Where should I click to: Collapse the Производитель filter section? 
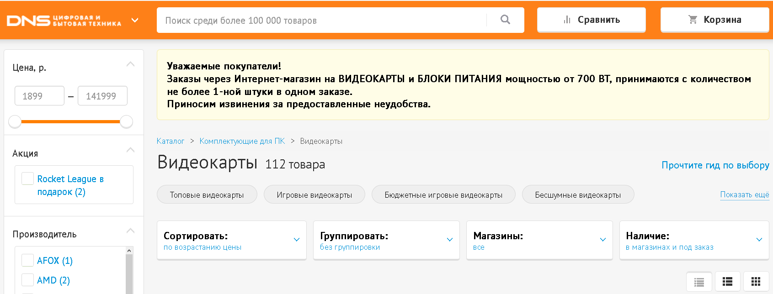point(130,231)
